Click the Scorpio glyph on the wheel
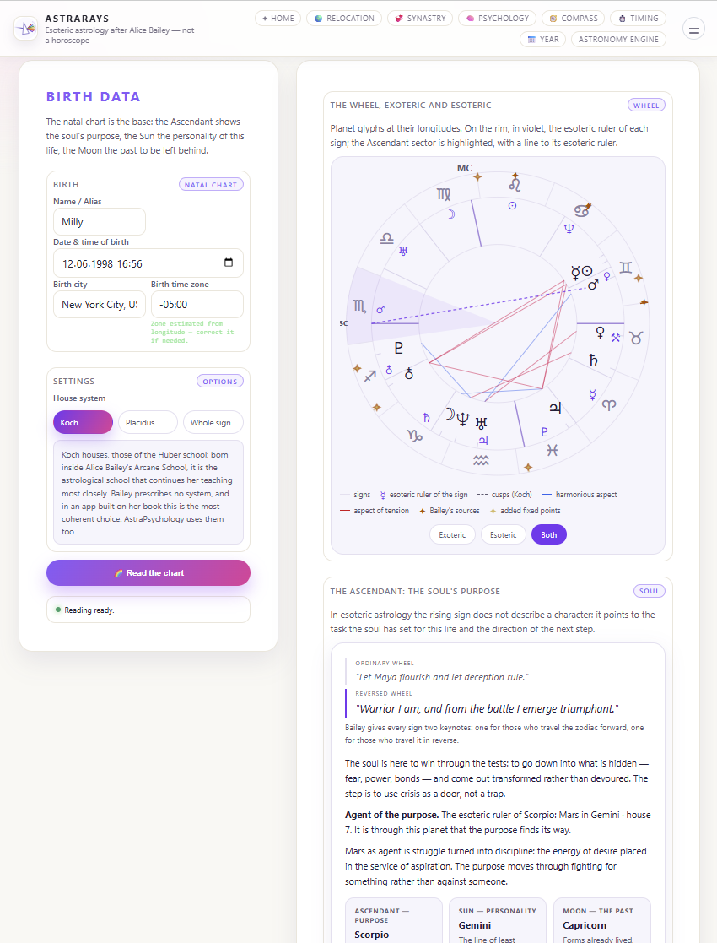 click(359, 306)
